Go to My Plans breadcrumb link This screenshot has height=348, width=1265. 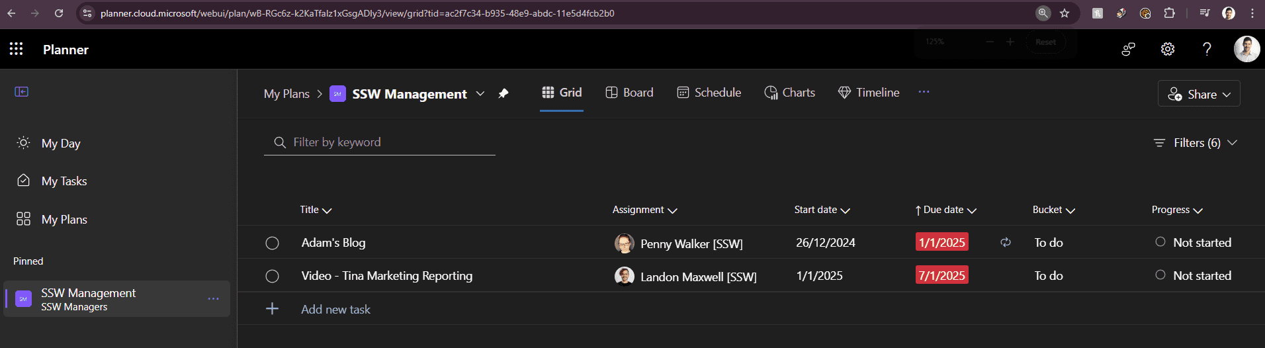click(286, 94)
